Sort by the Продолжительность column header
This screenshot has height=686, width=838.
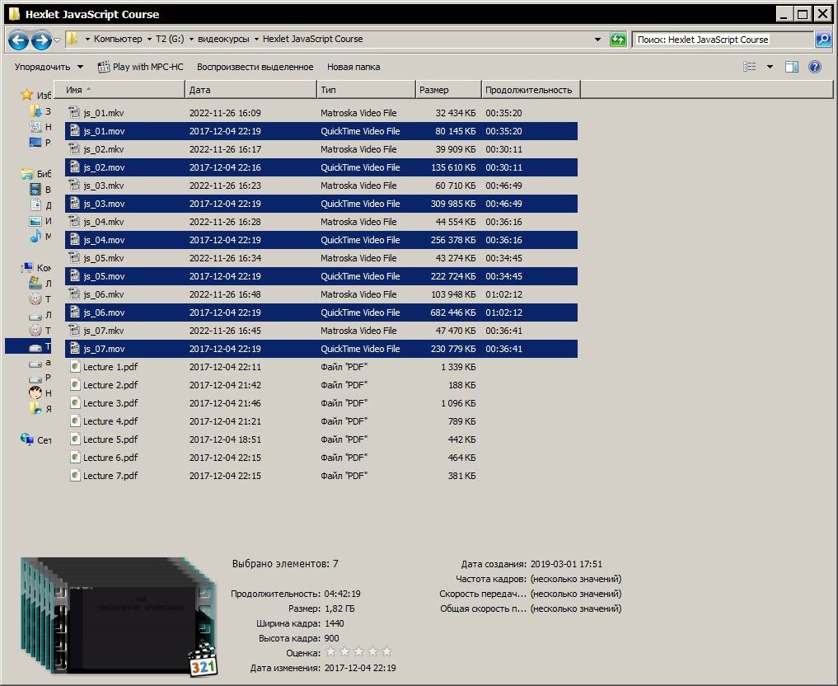pos(531,89)
